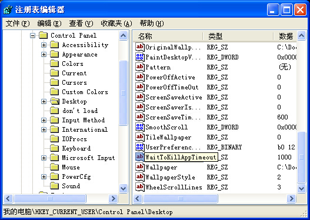Expand the Desktop tree node
This screenshot has height=220, width=310.
tap(44, 101)
